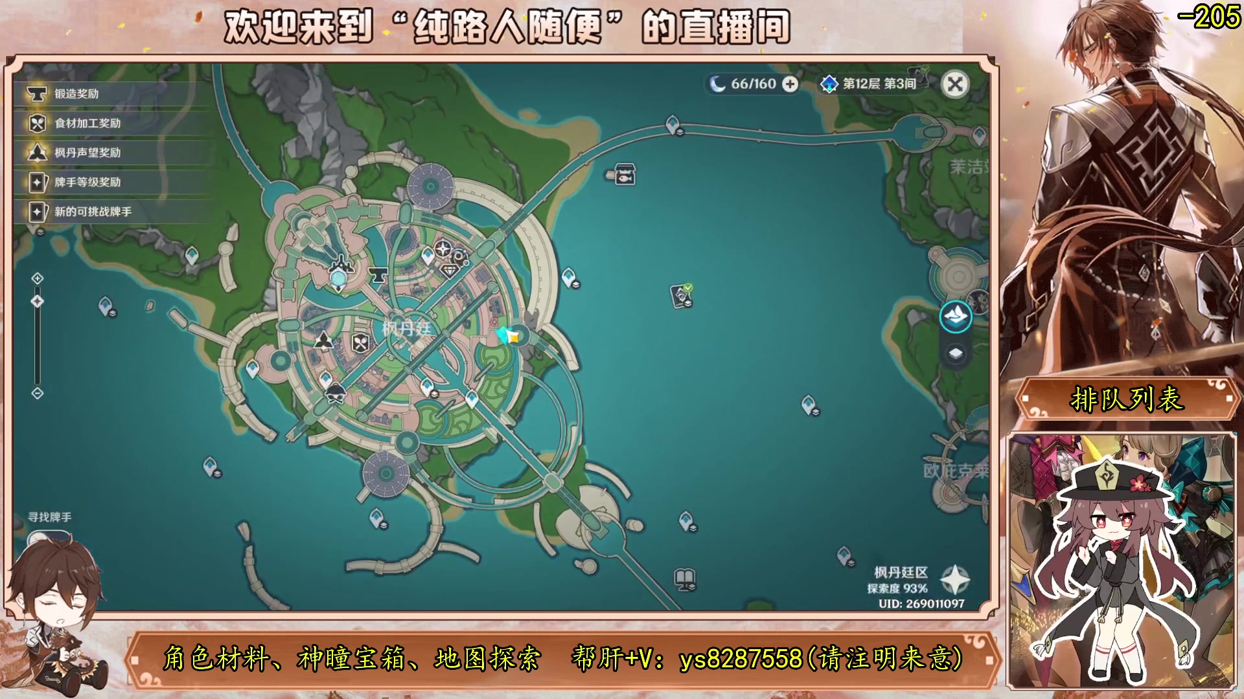Click the 排队列表 banner
The image size is (1244, 699).
pyautogui.click(x=1127, y=399)
